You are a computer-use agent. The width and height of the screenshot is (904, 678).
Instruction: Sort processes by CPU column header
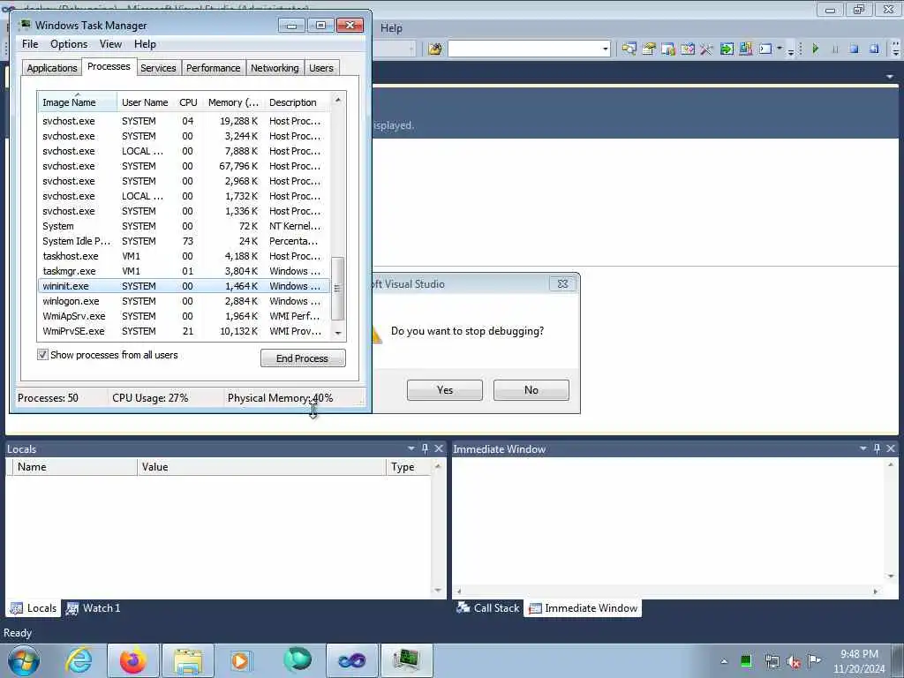click(x=189, y=102)
